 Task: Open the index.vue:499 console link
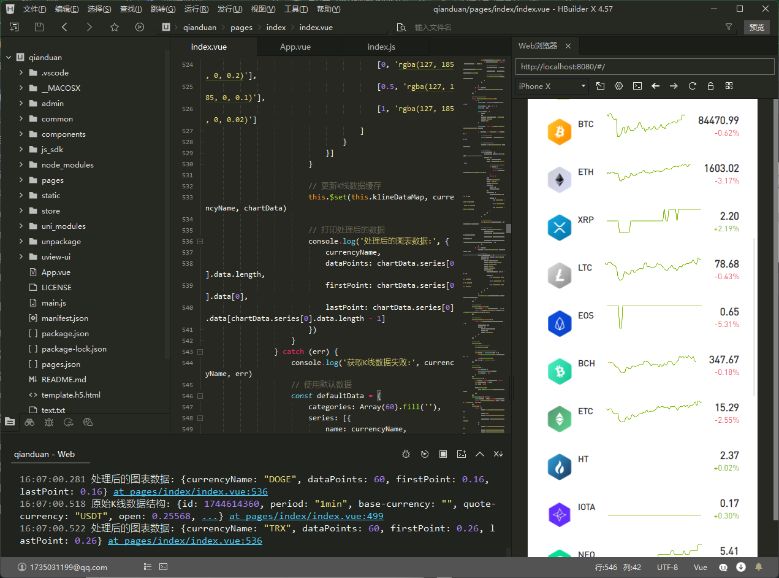(306, 516)
